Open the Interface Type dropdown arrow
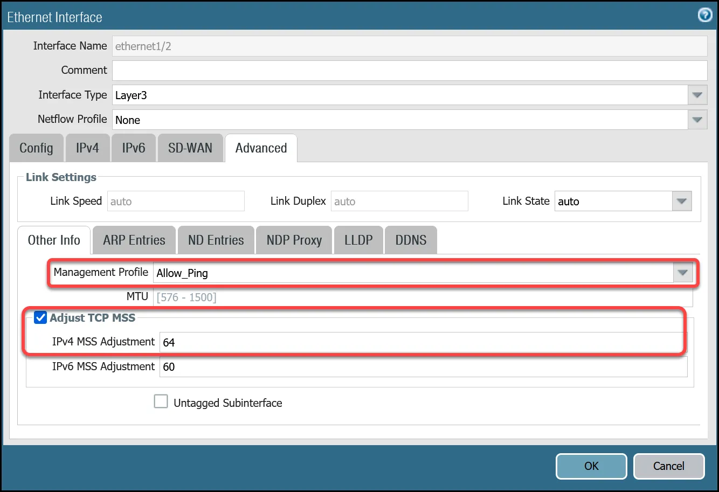The width and height of the screenshot is (719, 492). pyautogui.click(x=697, y=95)
